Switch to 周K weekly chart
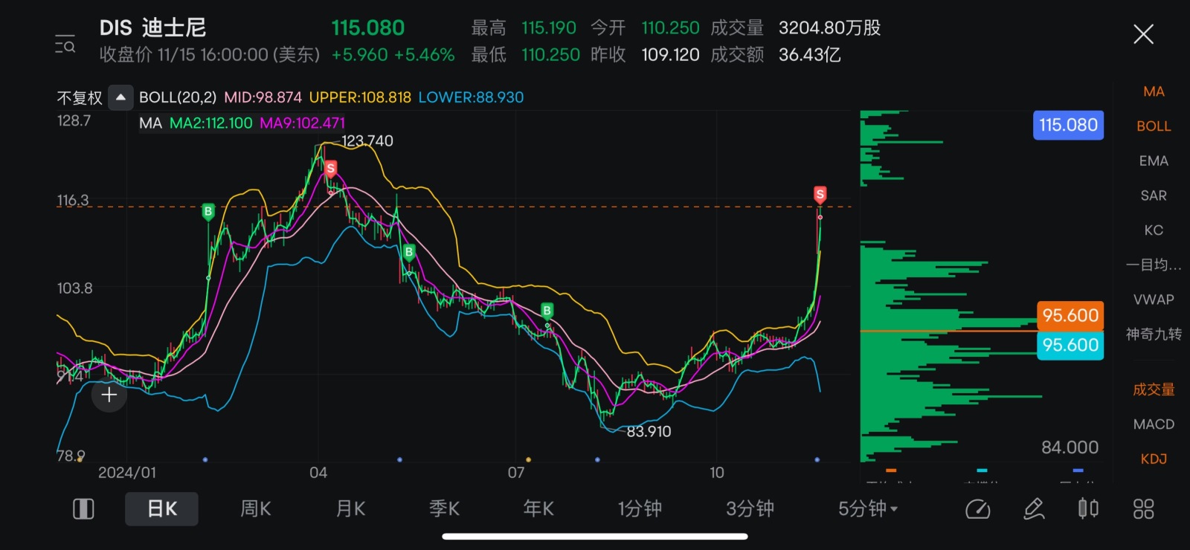Viewport: 1190px width, 550px height. point(256,509)
